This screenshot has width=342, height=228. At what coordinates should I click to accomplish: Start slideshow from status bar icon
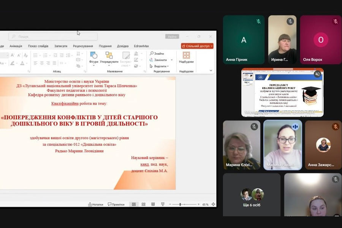coord(163,204)
